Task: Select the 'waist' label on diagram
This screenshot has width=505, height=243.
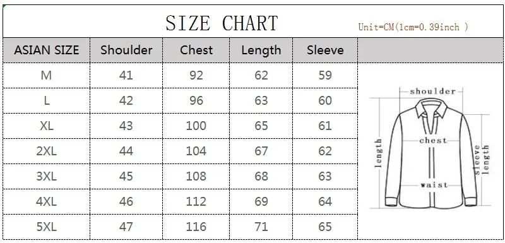Action: point(434,185)
